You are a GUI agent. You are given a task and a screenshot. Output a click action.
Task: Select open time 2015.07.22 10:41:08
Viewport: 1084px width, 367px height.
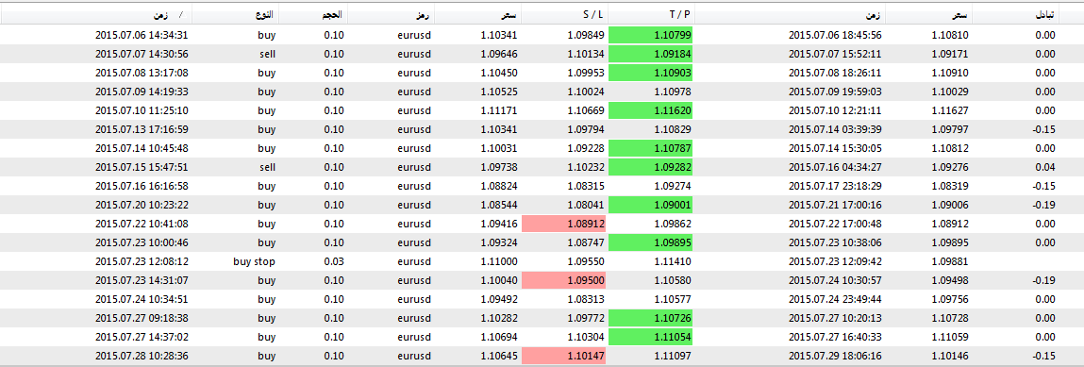tap(142, 224)
